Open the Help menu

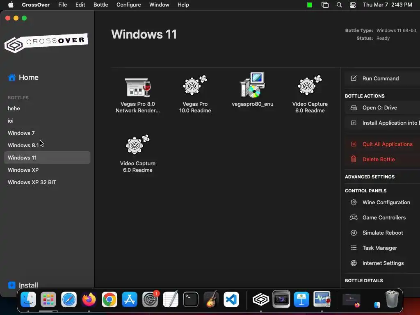(183, 5)
